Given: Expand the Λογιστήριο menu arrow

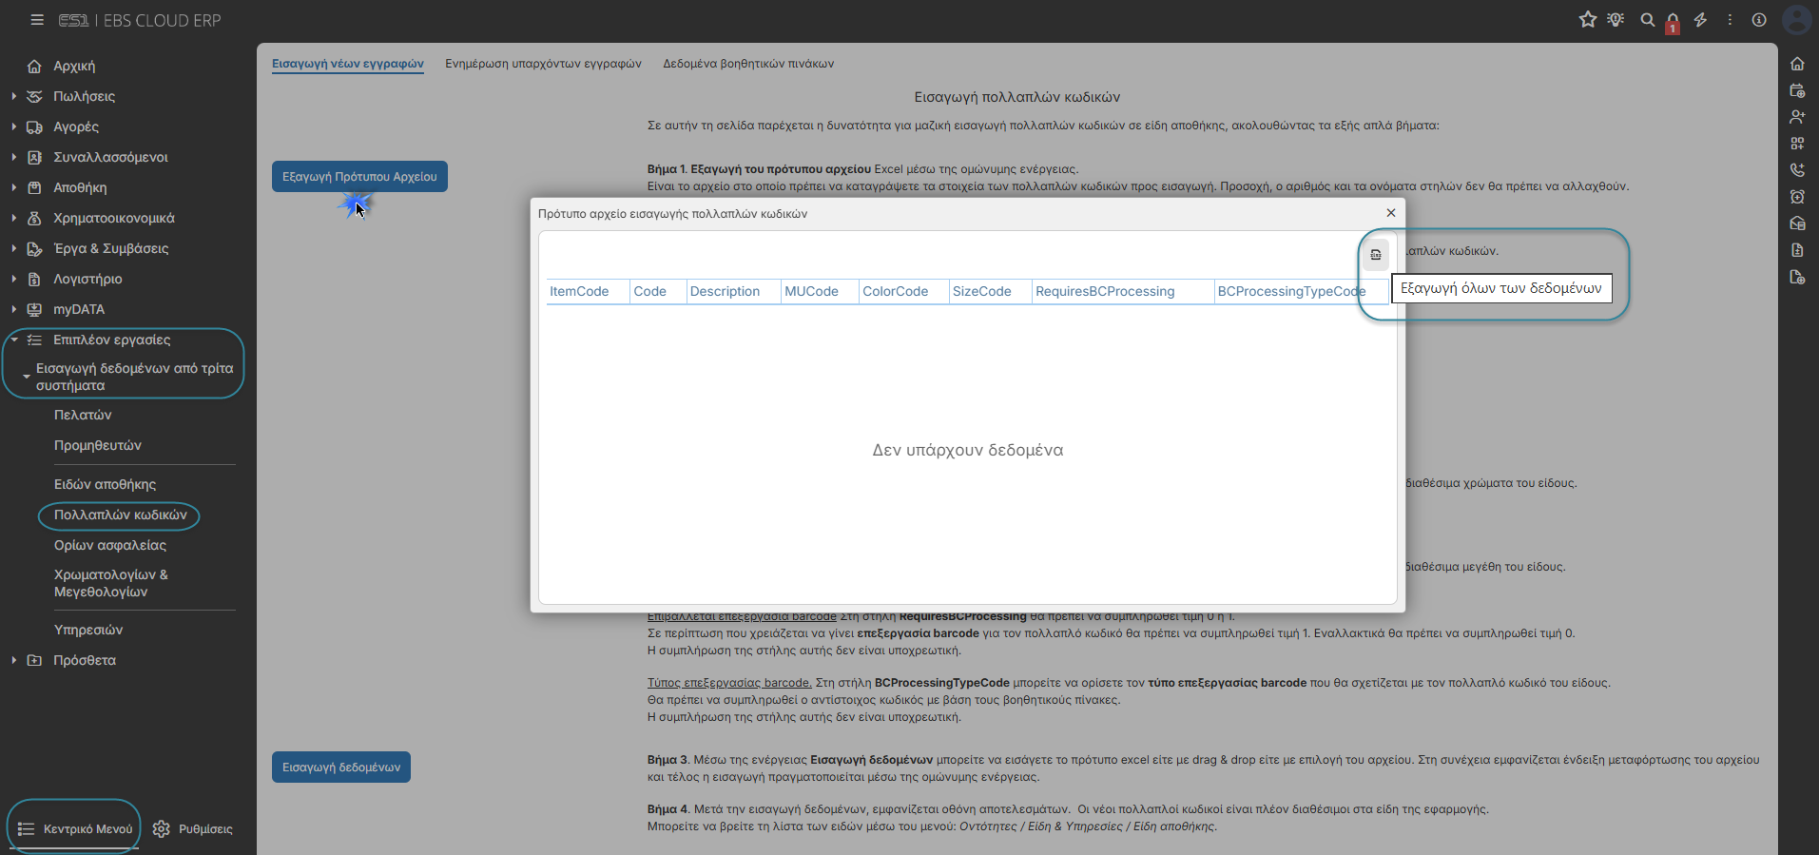Looking at the screenshot, I should click(x=13, y=279).
